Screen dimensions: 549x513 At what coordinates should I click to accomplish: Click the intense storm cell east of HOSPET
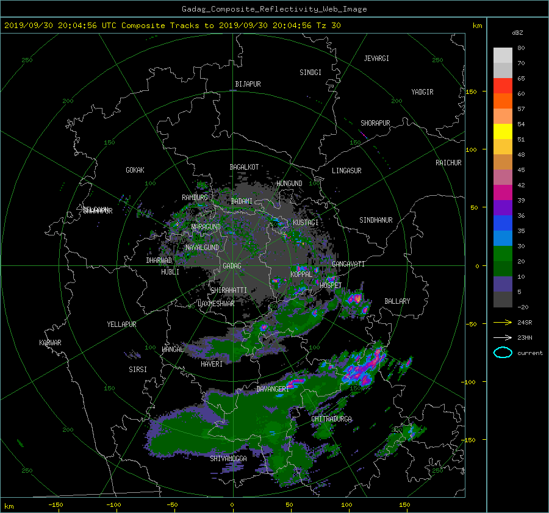click(x=355, y=298)
